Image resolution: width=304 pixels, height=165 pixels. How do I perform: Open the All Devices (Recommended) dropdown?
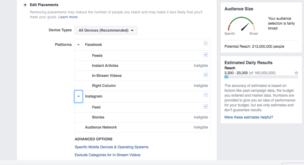click(106, 30)
